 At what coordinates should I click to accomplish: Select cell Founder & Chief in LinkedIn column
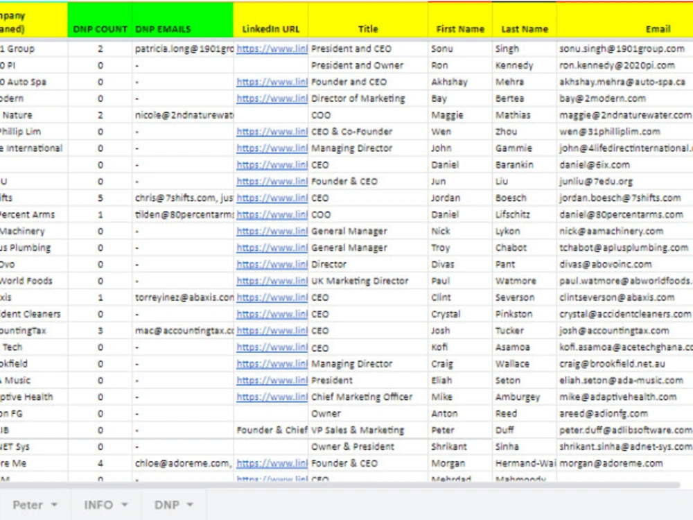tap(271, 430)
